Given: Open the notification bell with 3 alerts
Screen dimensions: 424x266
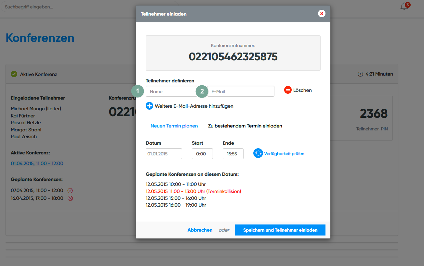Looking at the screenshot, I should 404,6.
